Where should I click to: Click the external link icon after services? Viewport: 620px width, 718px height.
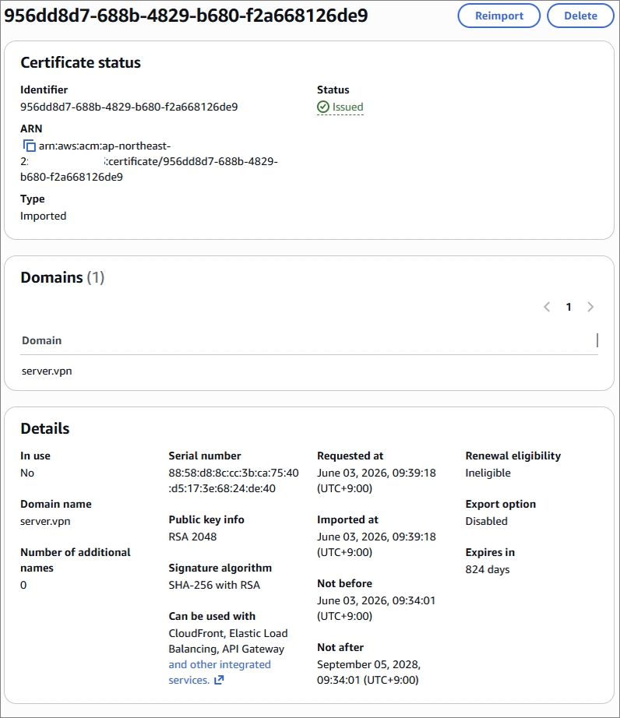219,680
